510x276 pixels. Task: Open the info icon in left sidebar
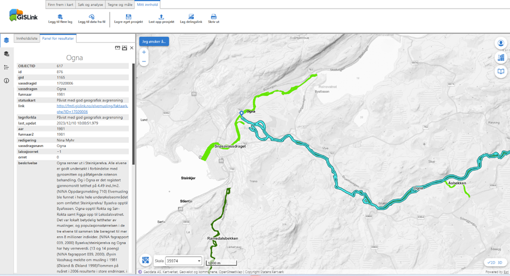[x=6, y=81]
